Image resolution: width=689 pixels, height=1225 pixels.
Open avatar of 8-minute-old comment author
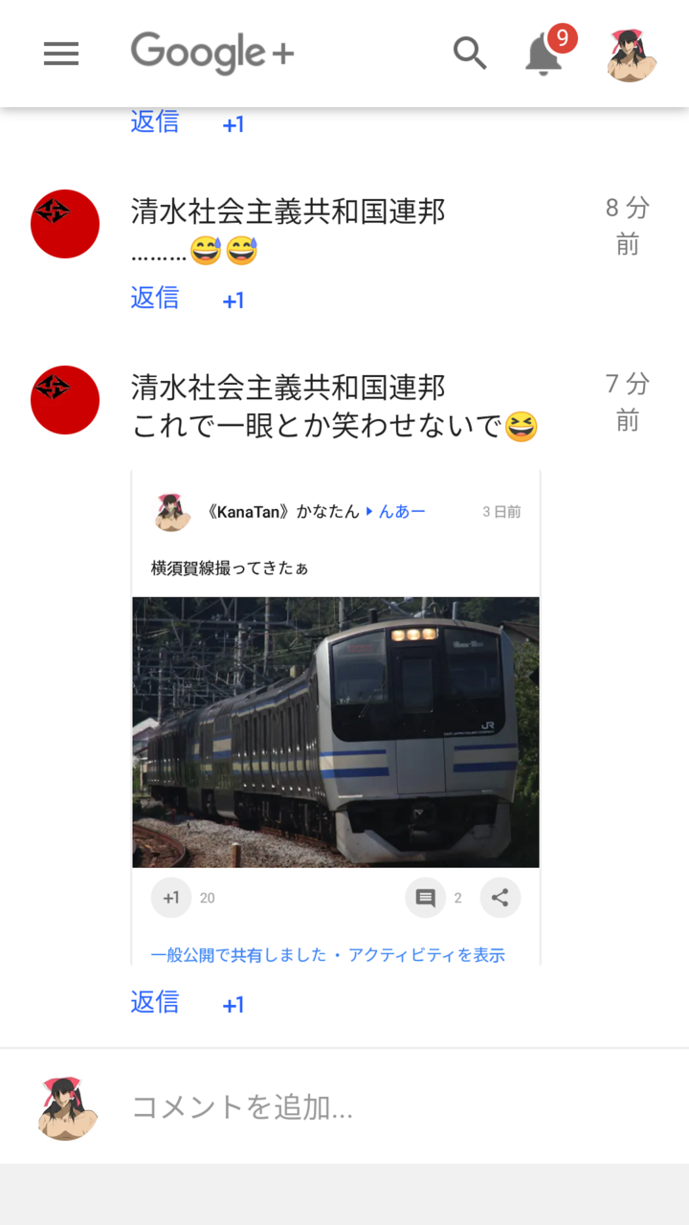pyautogui.click(x=65, y=224)
